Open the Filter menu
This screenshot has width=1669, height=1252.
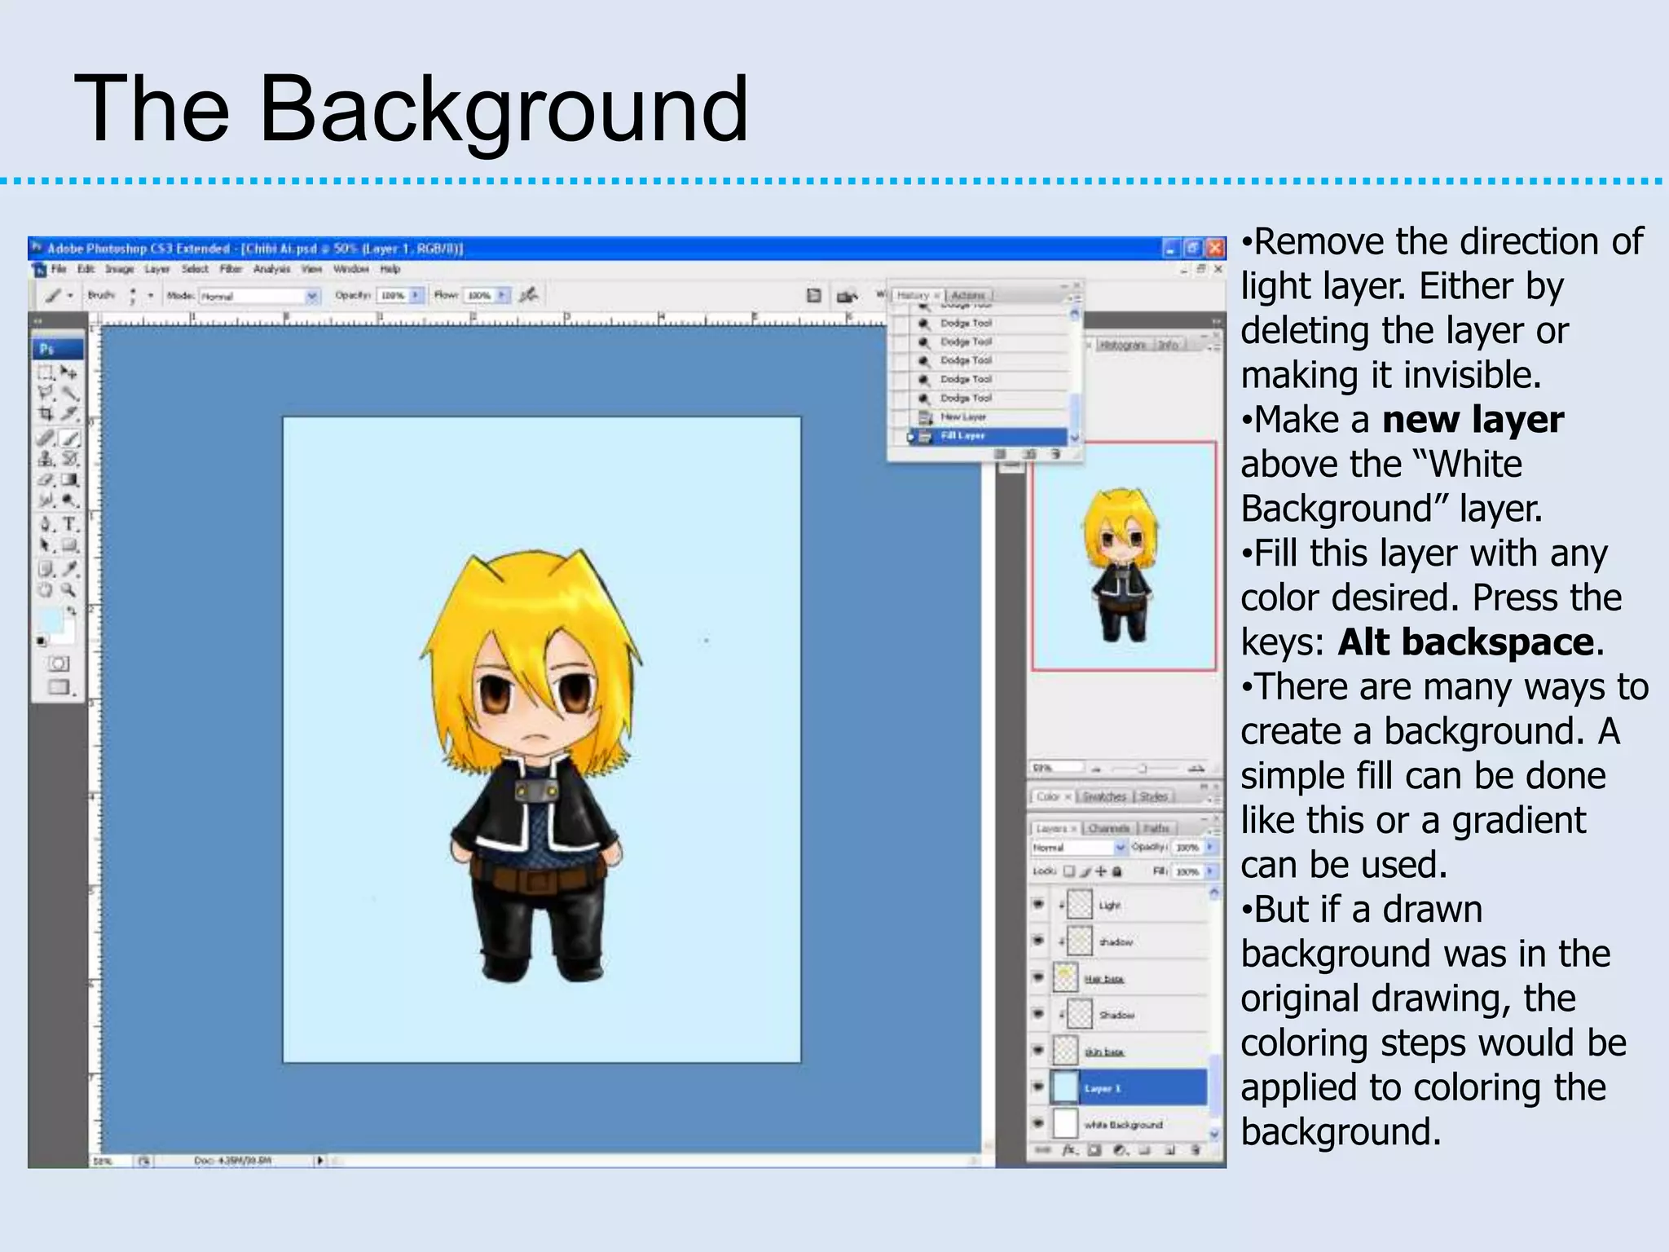[231, 269]
